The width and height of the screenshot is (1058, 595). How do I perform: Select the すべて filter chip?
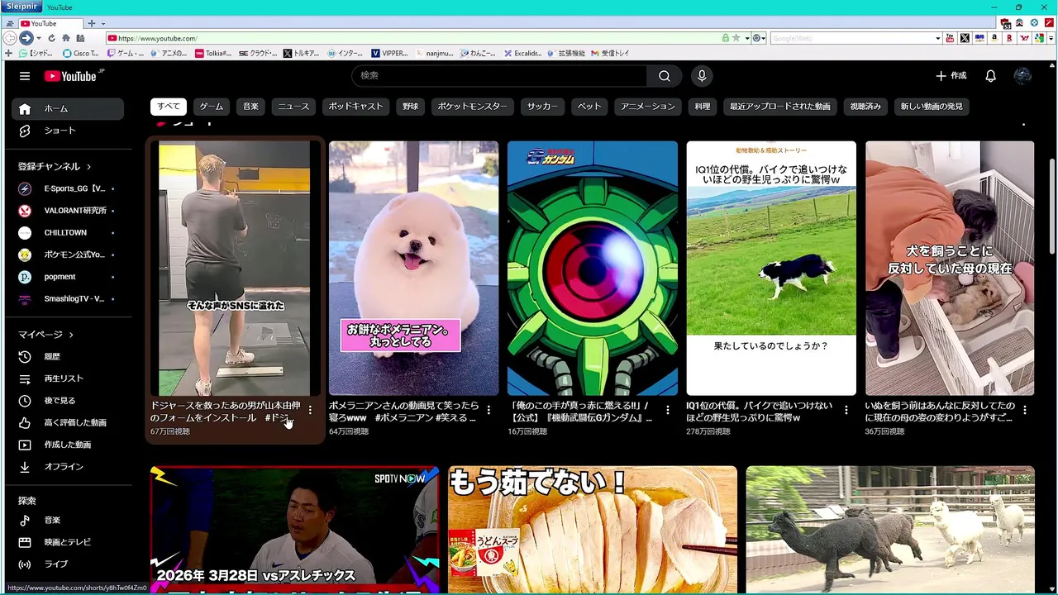(x=169, y=107)
